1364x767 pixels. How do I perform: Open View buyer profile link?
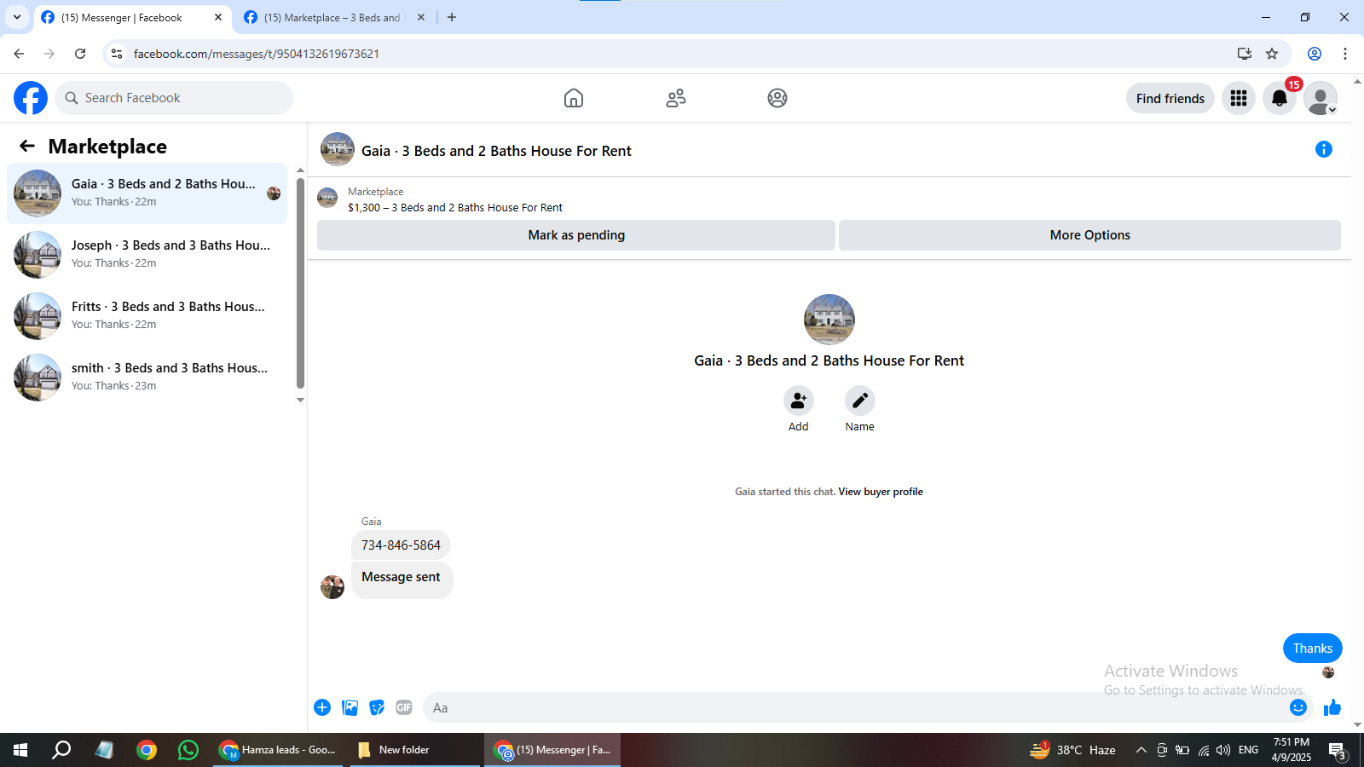(x=881, y=492)
